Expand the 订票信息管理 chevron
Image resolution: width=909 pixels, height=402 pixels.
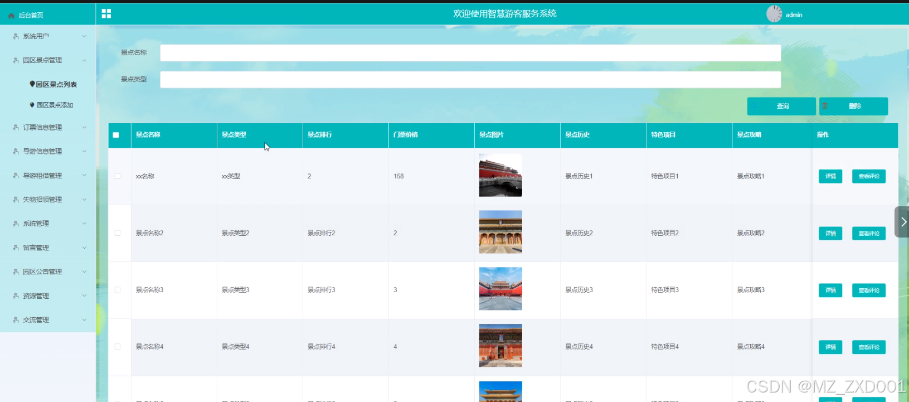(84, 128)
